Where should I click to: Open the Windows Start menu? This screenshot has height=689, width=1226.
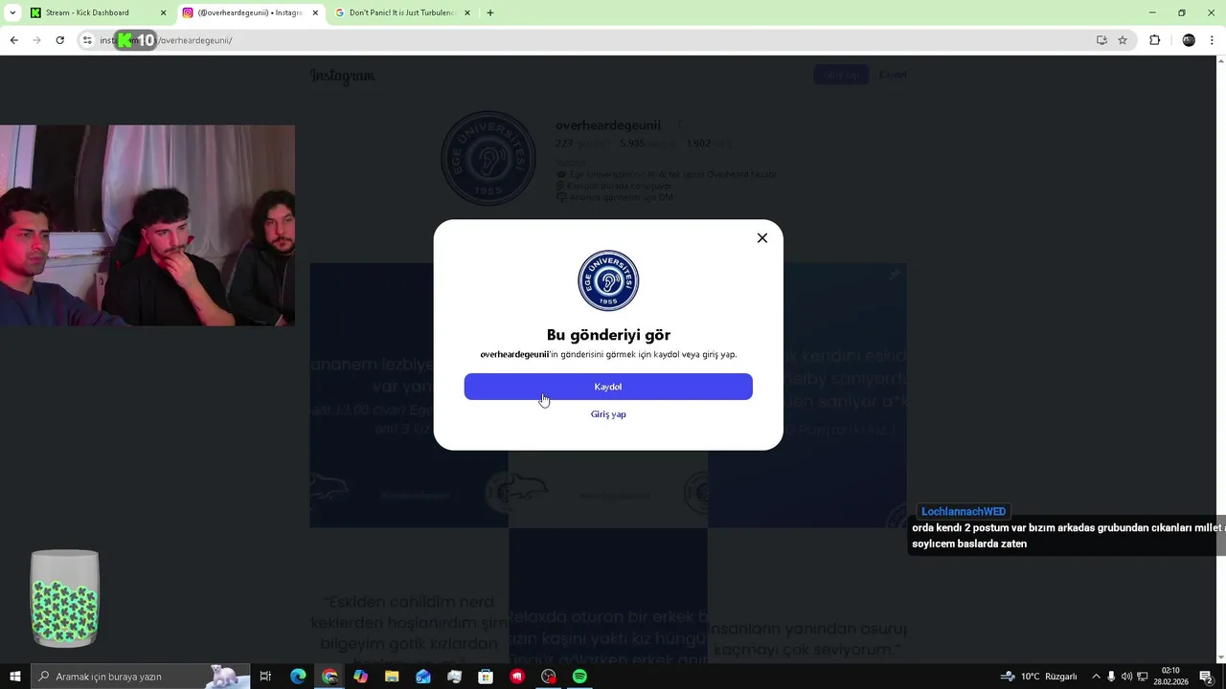(15, 677)
